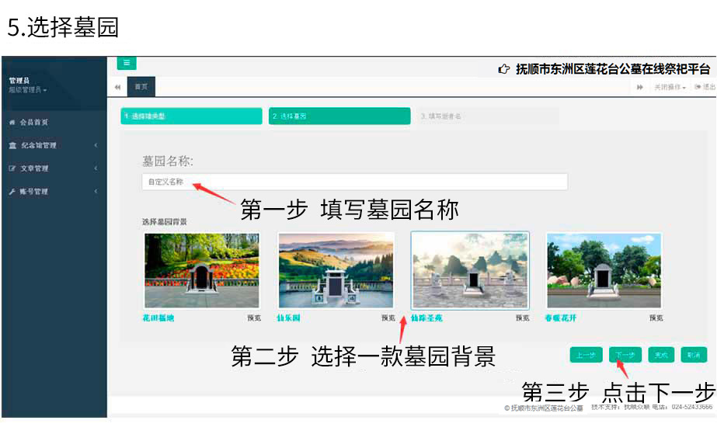
Task: Click the 仙乐园 title link
Action: (x=288, y=318)
